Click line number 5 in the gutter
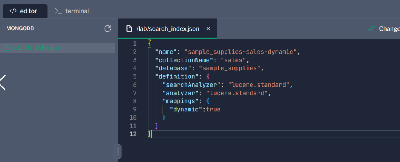 (x=135, y=76)
